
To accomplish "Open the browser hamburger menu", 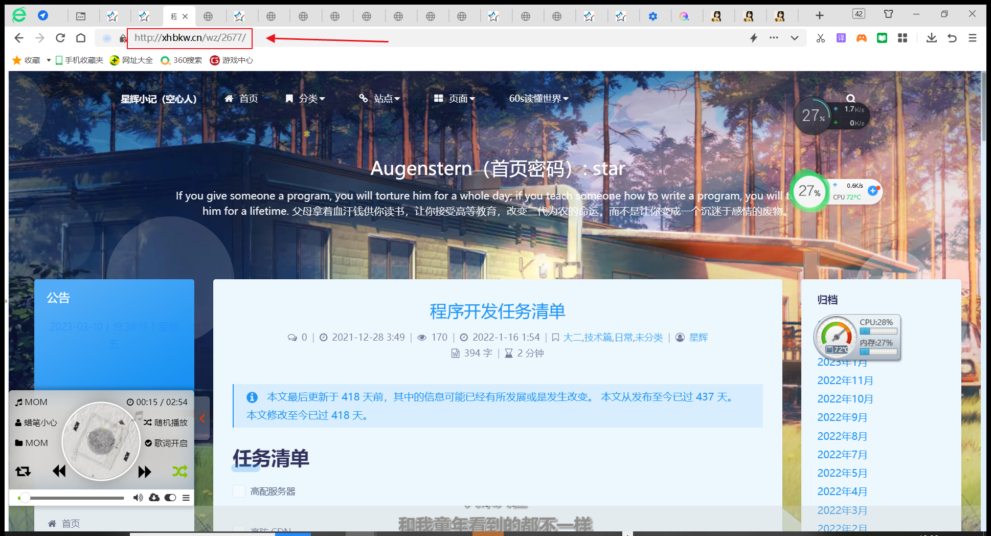I will [973, 38].
